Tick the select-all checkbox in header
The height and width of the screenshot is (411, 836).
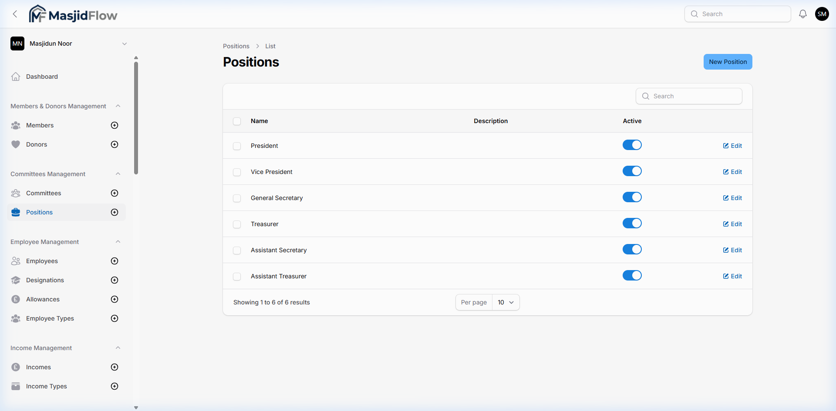237,121
